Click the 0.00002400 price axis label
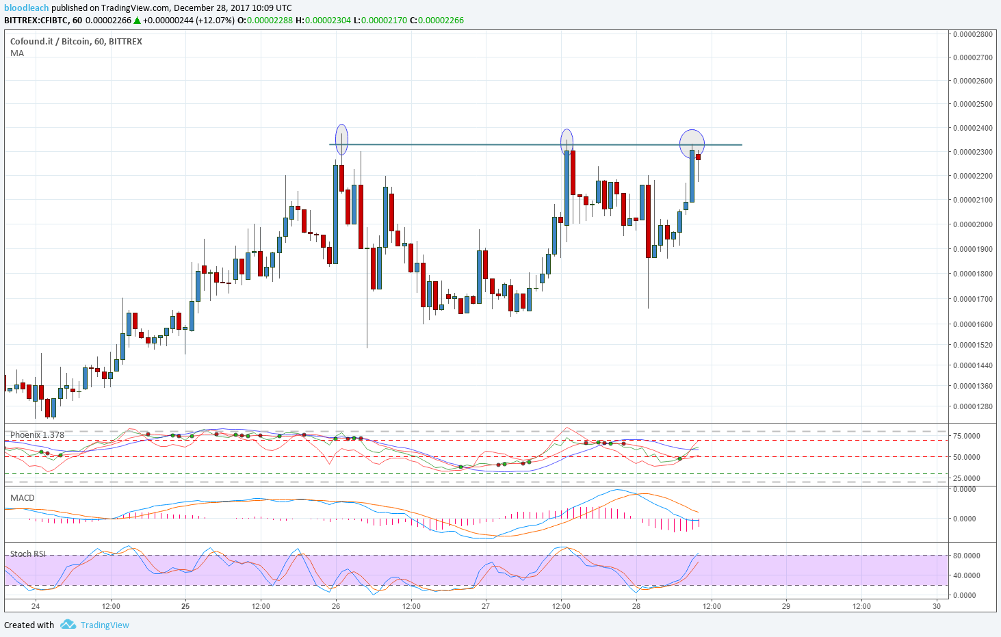Viewport: 1001px width, 637px height. pos(973,128)
